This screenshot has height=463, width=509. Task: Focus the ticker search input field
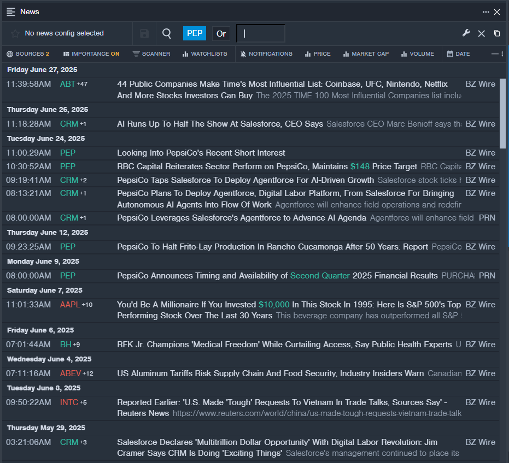[x=261, y=33]
